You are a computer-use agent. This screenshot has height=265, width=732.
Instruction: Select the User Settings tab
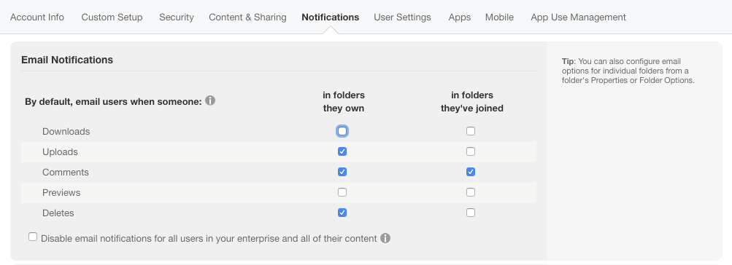coord(402,17)
